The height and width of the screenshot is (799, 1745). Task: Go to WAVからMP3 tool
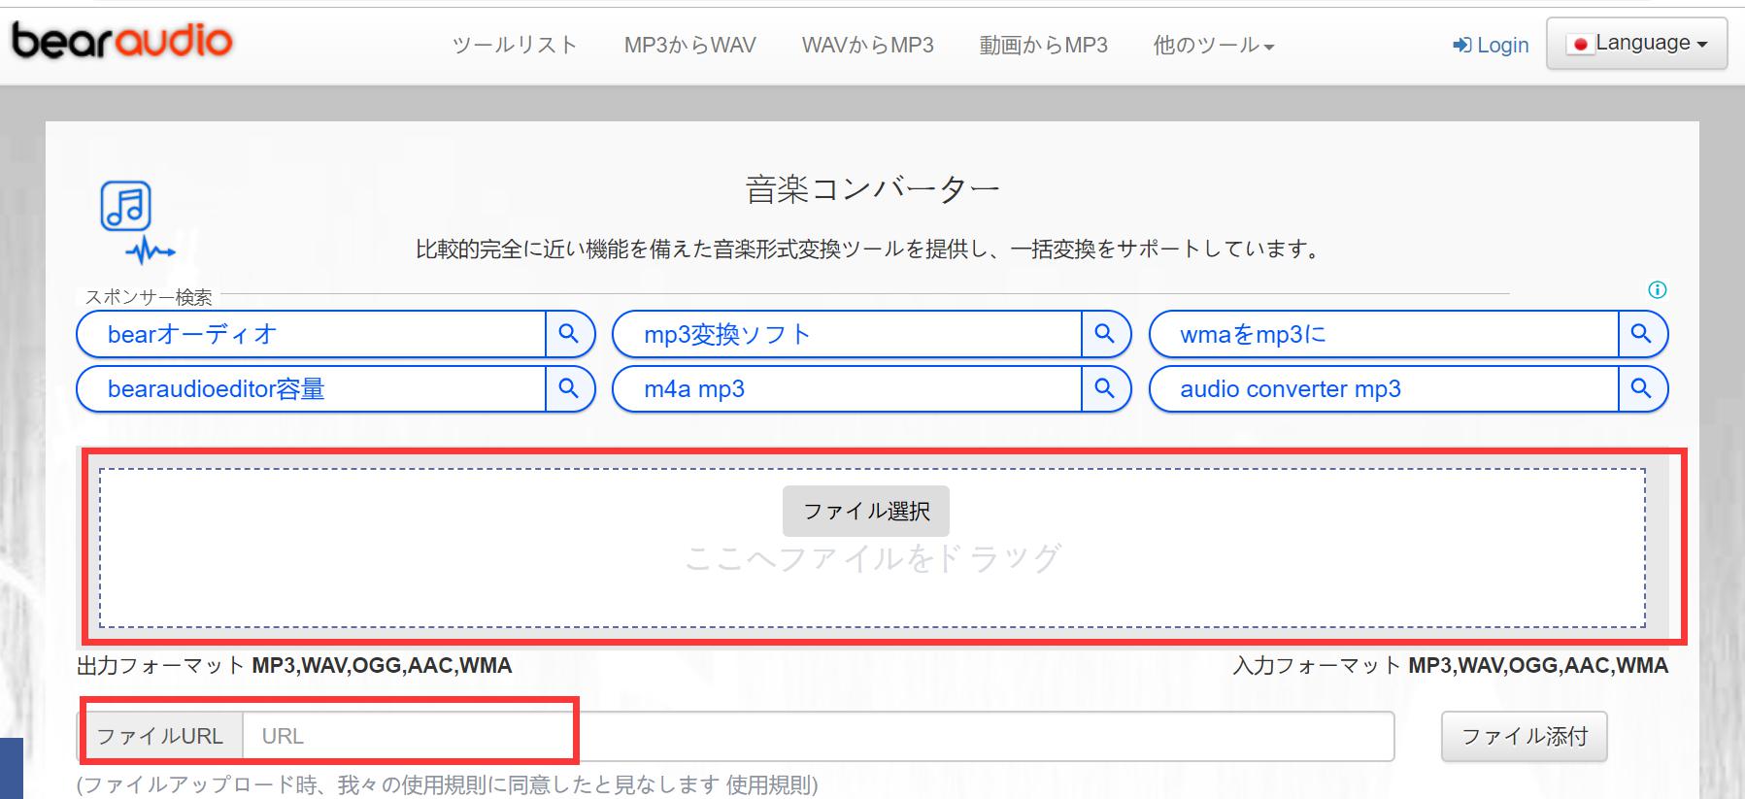[x=867, y=45]
